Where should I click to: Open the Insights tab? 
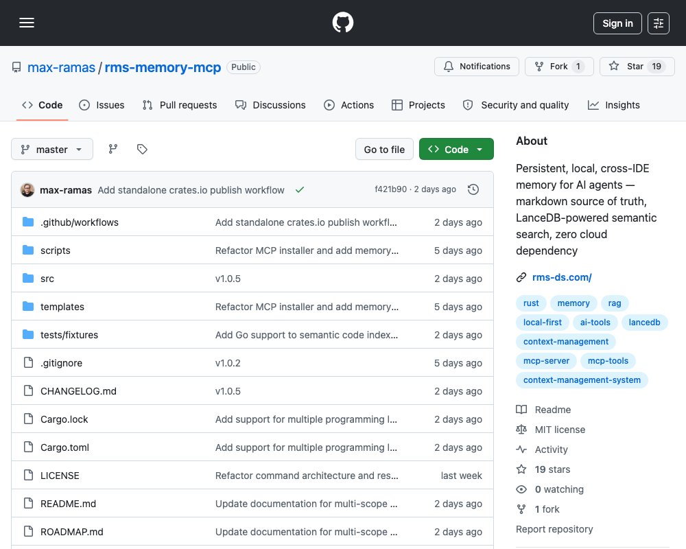pyautogui.click(x=614, y=105)
